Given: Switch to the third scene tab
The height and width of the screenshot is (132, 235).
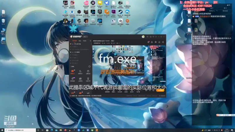Looking at the screenshot, I should [85, 41].
